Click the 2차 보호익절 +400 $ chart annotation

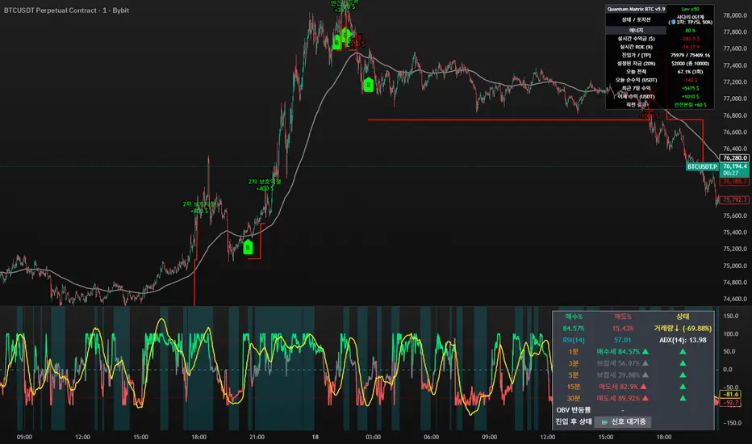(x=265, y=186)
